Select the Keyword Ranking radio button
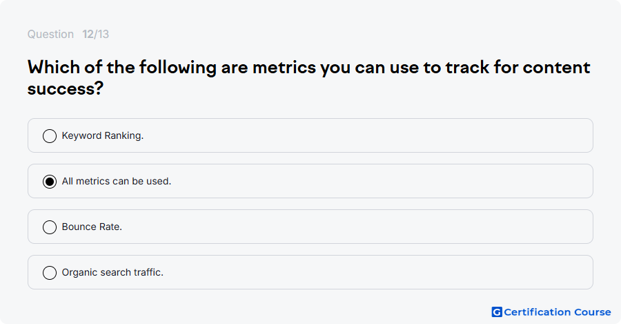The image size is (621, 324). (x=50, y=135)
